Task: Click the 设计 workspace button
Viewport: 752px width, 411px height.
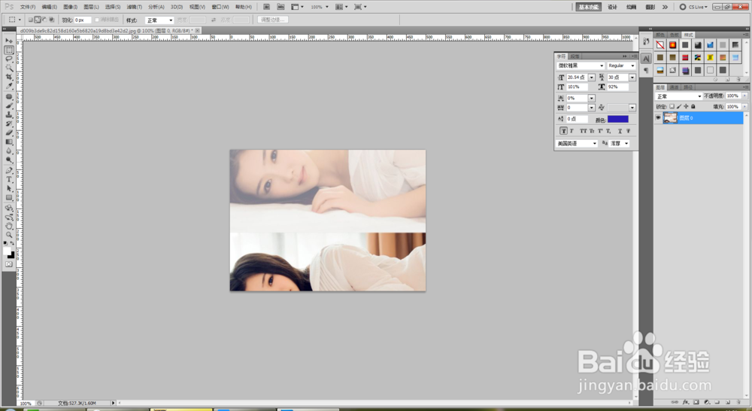Action: pos(612,7)
